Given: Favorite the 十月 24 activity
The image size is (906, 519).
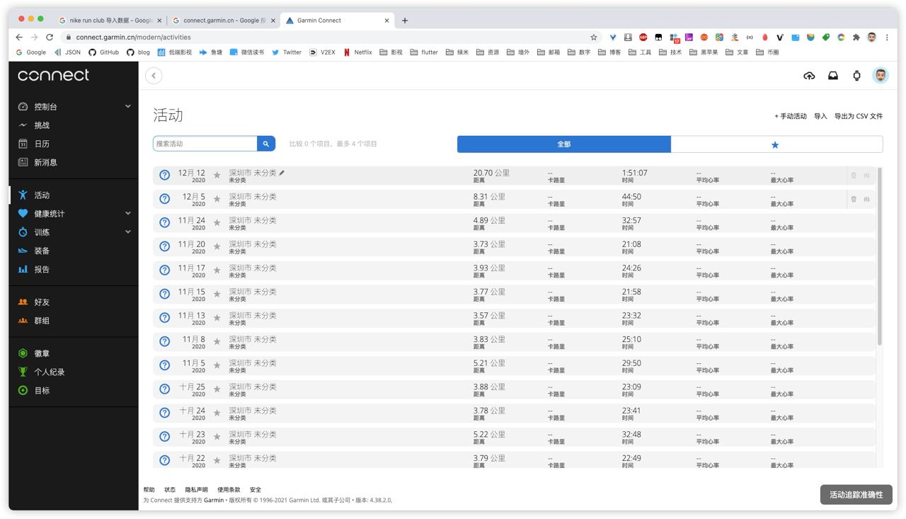Looking at the screenshot, I should (217, 413).
